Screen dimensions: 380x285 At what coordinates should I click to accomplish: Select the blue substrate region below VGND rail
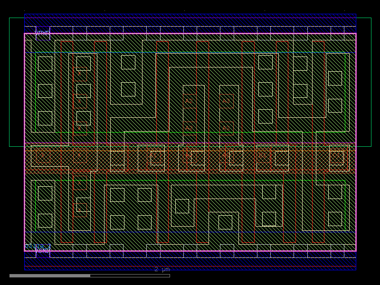pos(190,260)
